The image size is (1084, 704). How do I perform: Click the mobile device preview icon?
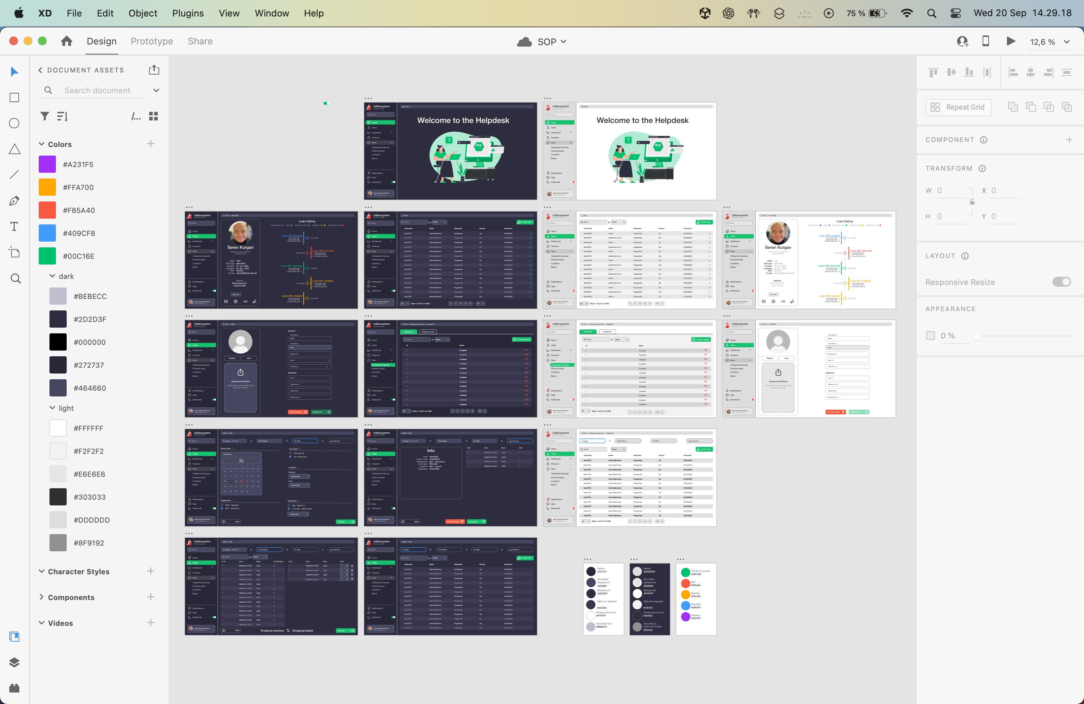pyautogui.click(x=986, y=41)
